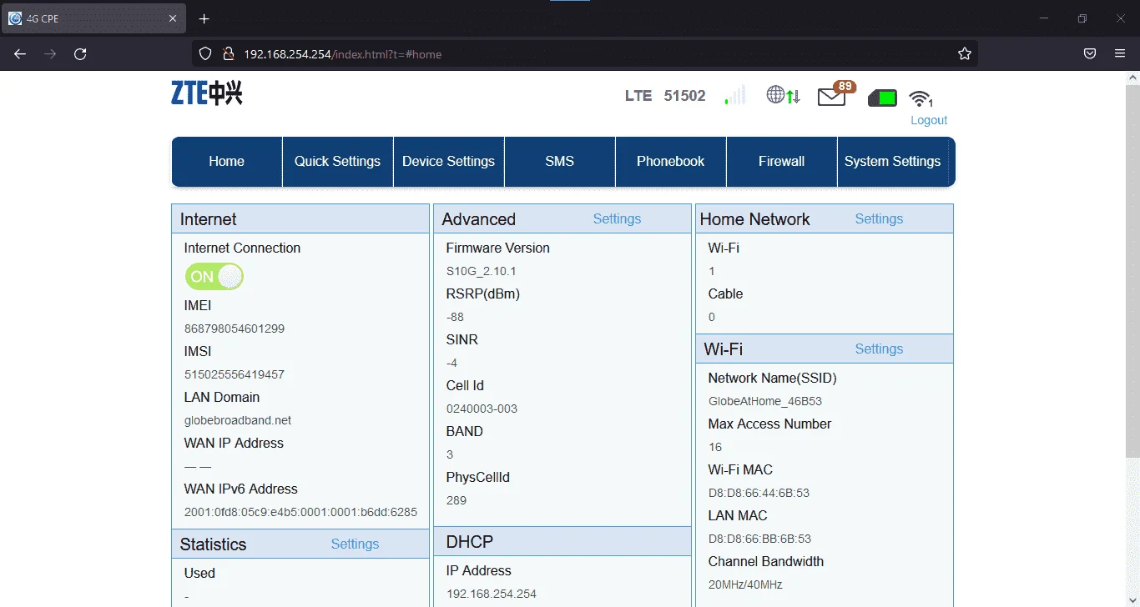This screenshot has width=1140, height=607.
Task: Open the Device Settings menu
Action: (x=448, y=162)
